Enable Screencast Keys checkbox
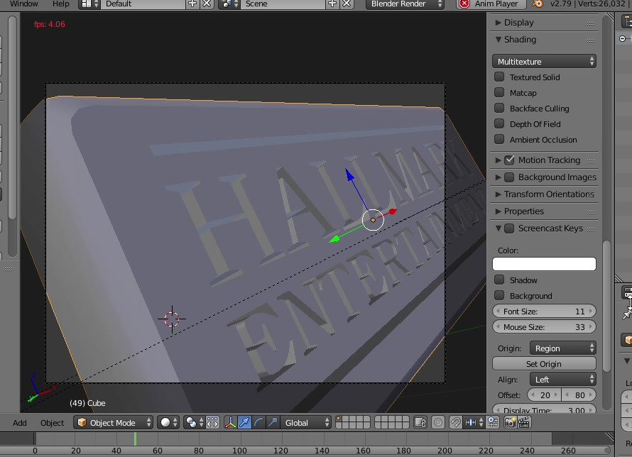 click(x=509, y=228)
